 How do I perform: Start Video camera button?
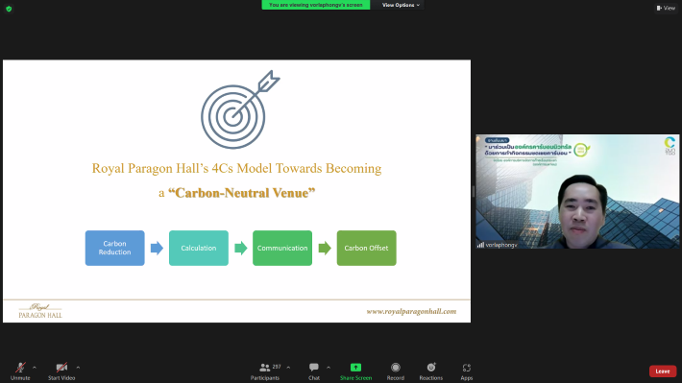[61, 371]
